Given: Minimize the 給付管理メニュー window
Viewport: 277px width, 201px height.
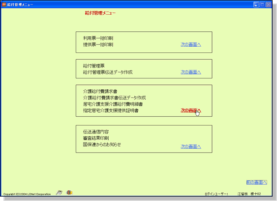Looking at the screenshot, I should 256,4.
